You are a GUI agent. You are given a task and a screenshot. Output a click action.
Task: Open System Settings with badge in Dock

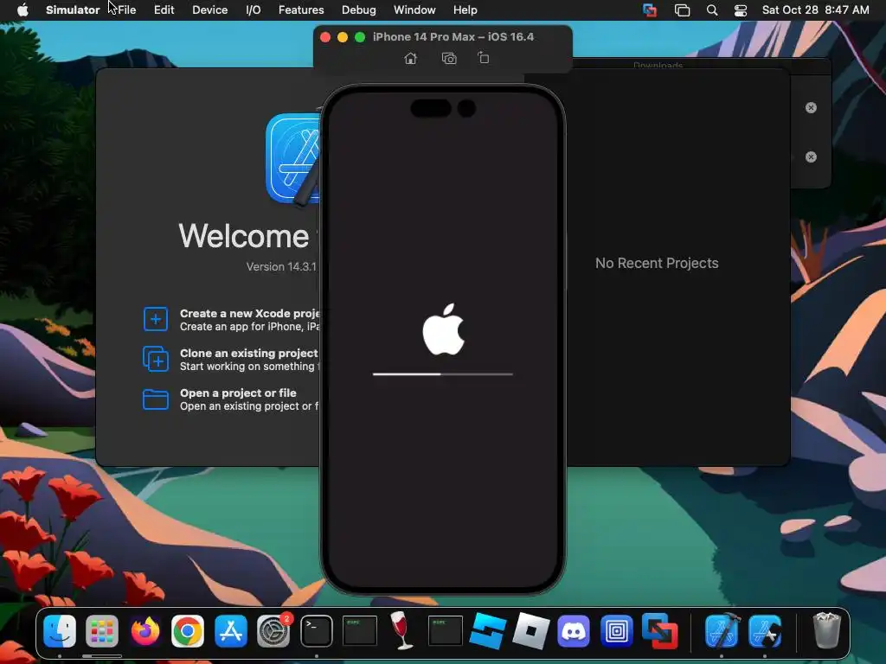[273, 630]
